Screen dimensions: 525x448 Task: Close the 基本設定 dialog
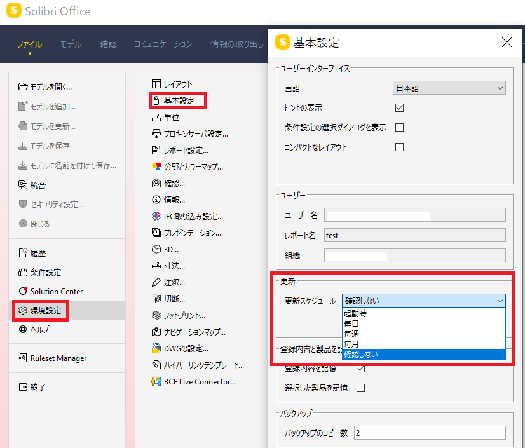click(507, 43)
